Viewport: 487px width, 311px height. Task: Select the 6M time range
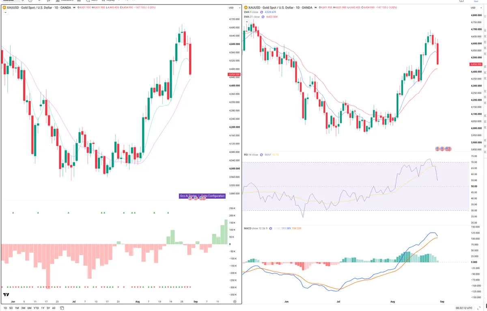click(x=29, y=308)
